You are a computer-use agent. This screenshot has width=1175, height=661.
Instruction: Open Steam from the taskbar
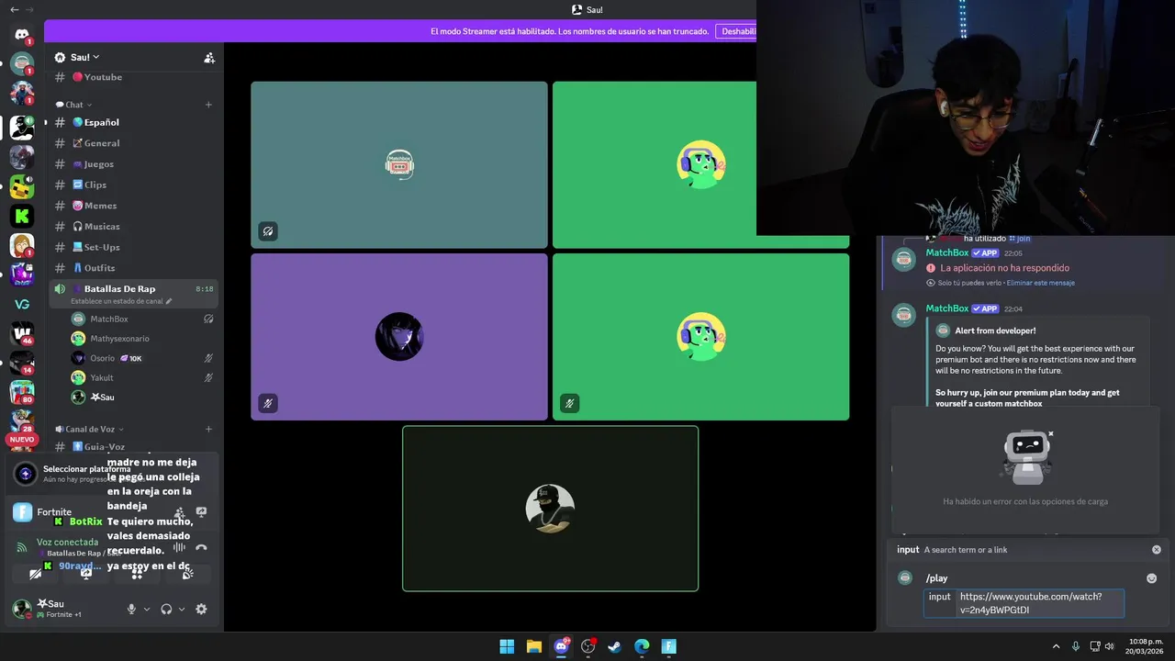click(614, 646)
